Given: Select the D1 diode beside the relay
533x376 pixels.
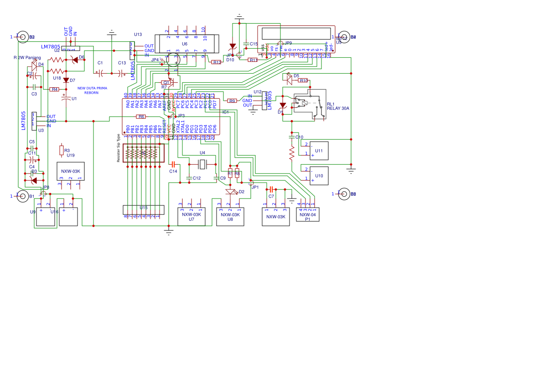Looking at the screenshot, I should point(283,106).
